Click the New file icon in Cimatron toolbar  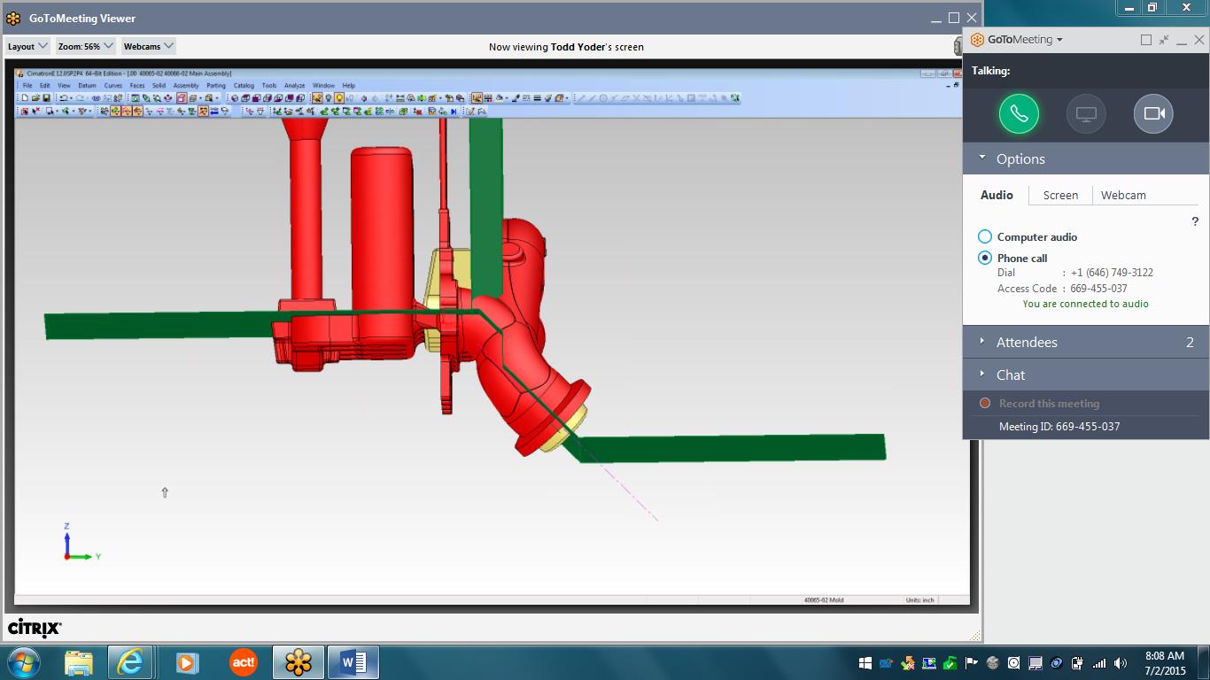point(25,97)
